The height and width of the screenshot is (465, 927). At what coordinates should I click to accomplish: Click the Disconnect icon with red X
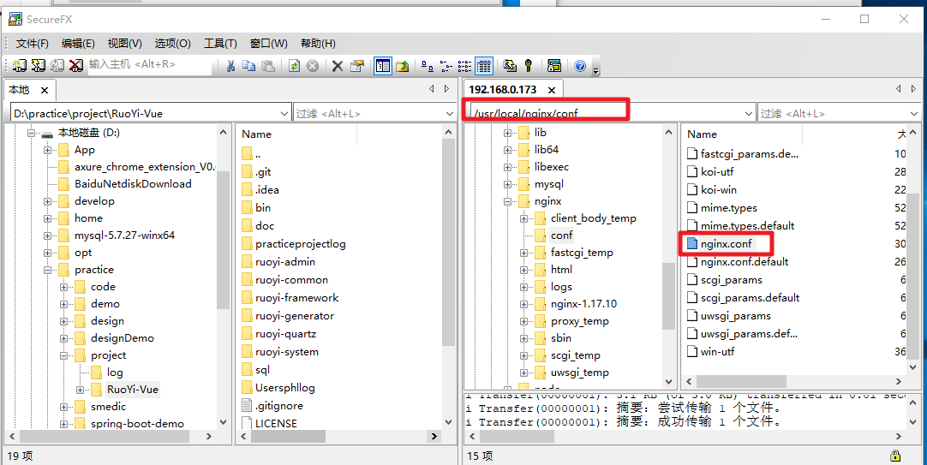(75, 66)
